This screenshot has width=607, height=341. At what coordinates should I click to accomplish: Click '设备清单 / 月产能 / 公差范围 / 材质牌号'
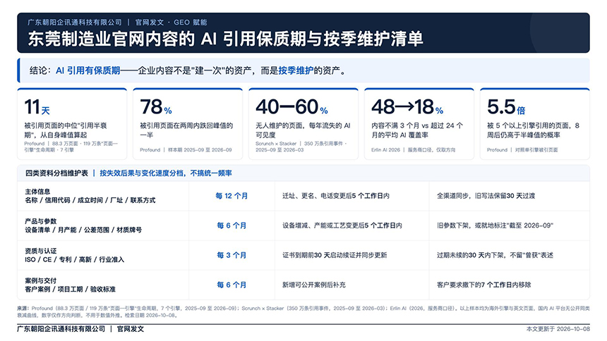click(x=83, y=230)
